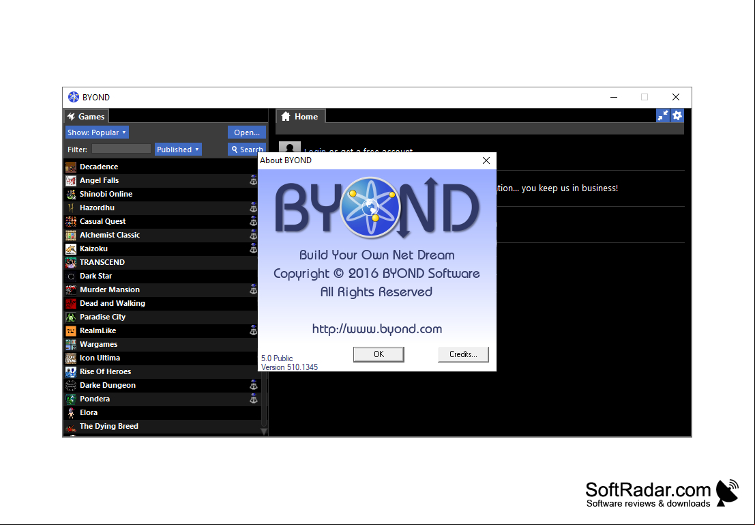
Task: Select the Icon Ultima game icon
Action: tap(71, 358)
